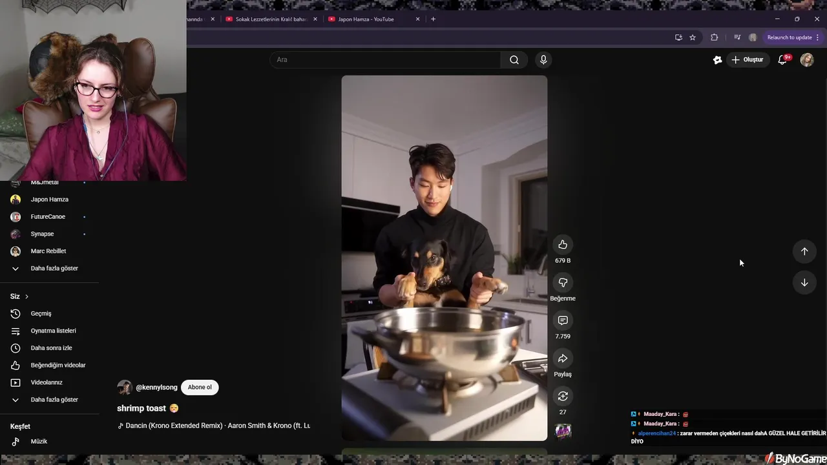Go to the next short with down arrow

(804, 282)
